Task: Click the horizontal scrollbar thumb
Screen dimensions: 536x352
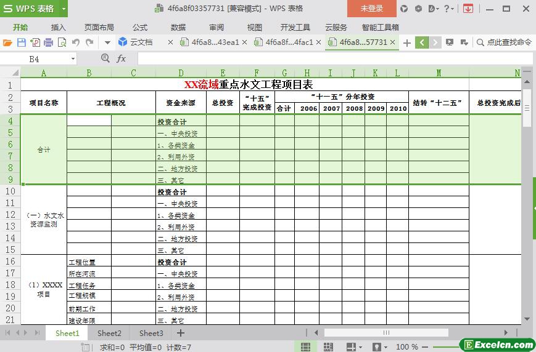Action: coord(386,332)
